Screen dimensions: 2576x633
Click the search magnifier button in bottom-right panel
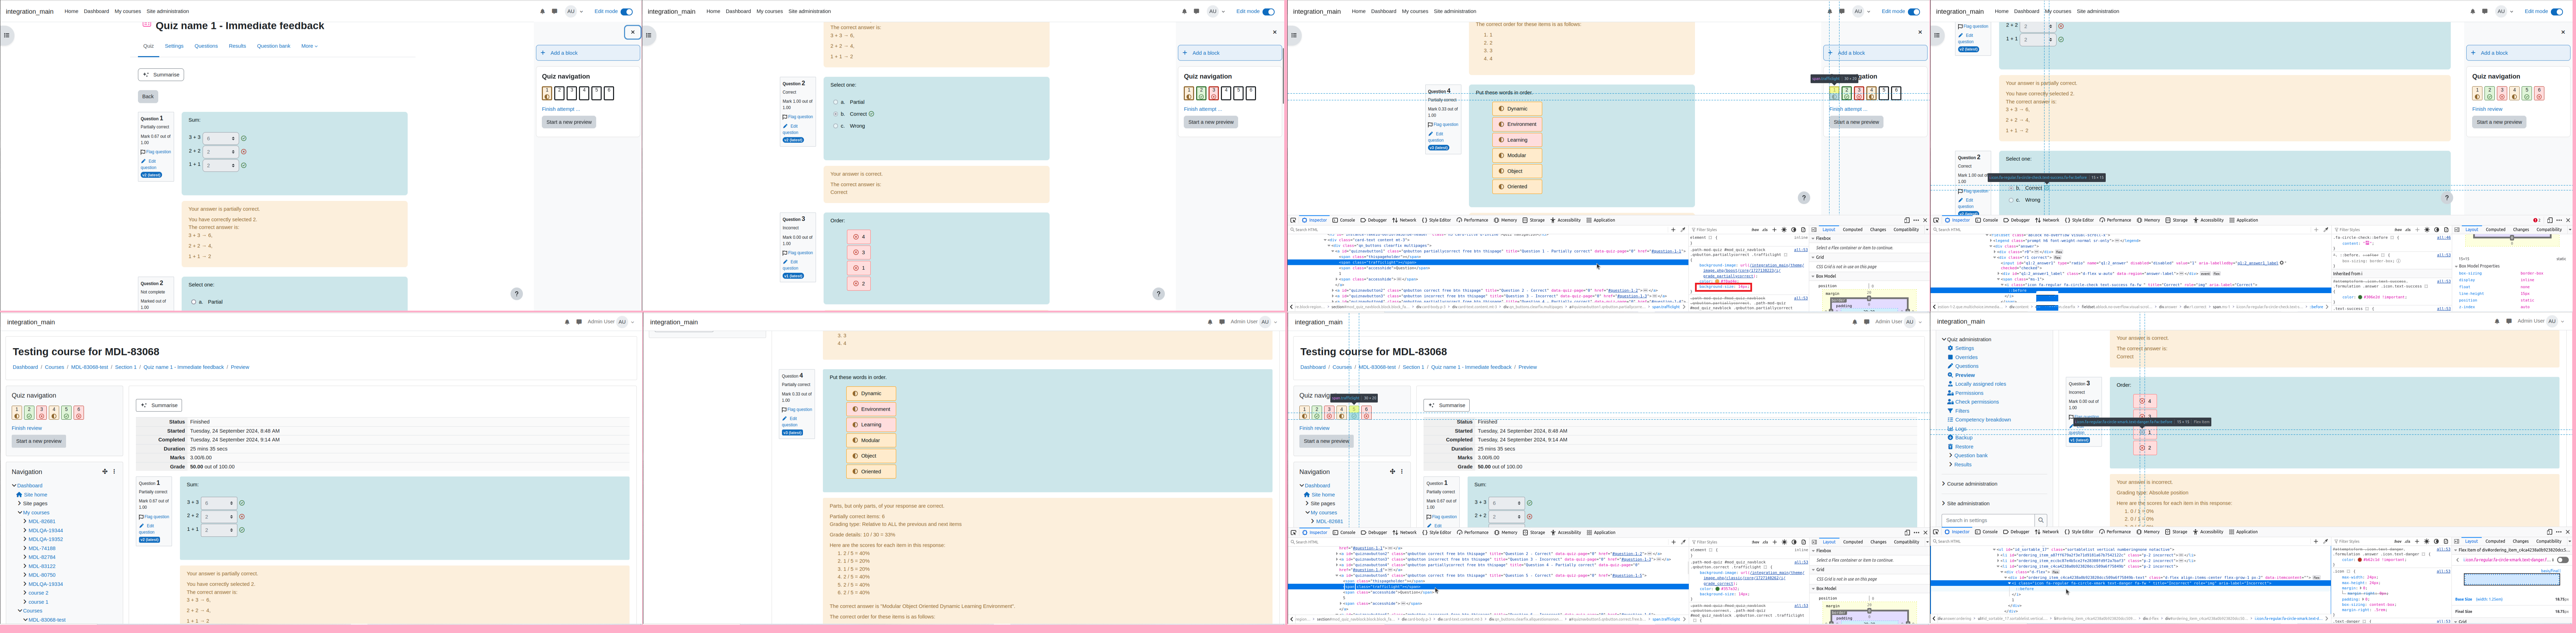[2041, 520]
